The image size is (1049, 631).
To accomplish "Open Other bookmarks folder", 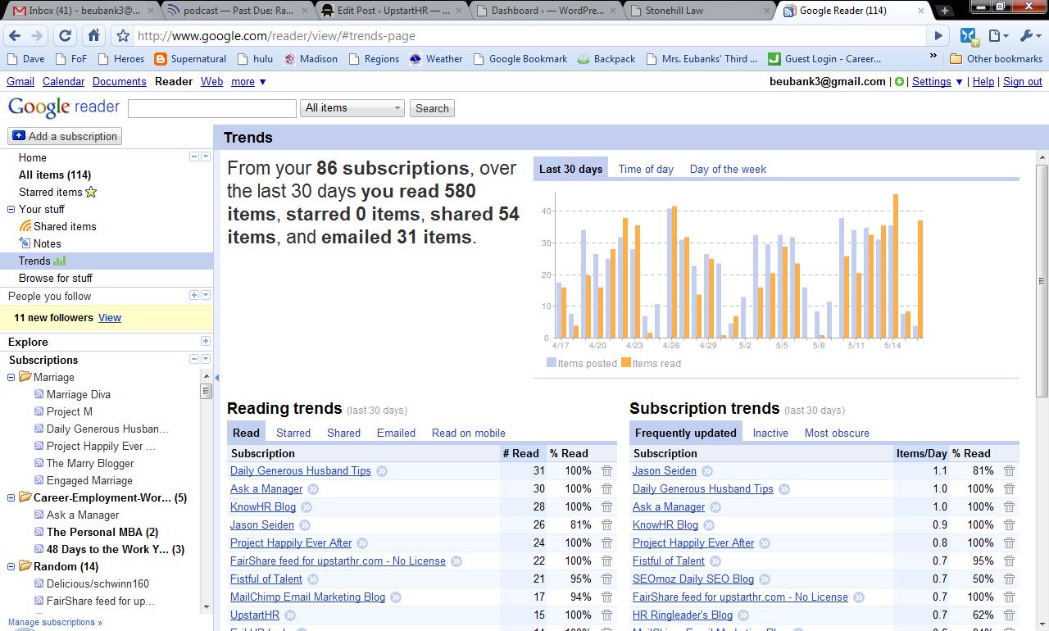I will coord(996,59).
